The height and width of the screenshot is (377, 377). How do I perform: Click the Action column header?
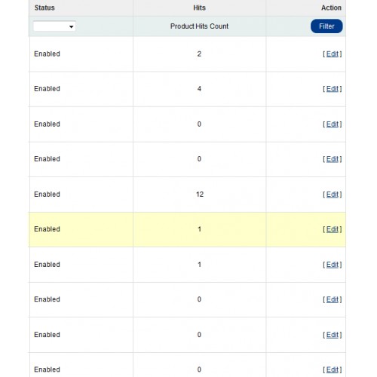tap(331, 8)
